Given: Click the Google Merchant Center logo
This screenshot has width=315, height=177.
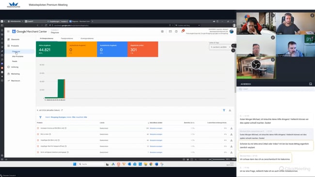Looking at the screenshot, I should pyautogui.click(x=30, y=31).
